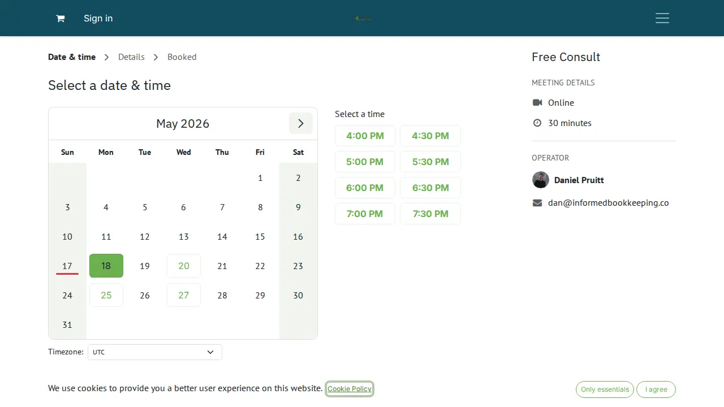The image size is (724, 407).
Task: Select May 20 on the calendar
Action: [x=184, y=266]
